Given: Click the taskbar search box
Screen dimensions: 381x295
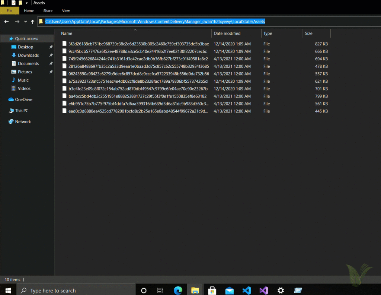Looking at the screenshot, I should (76, 291).
